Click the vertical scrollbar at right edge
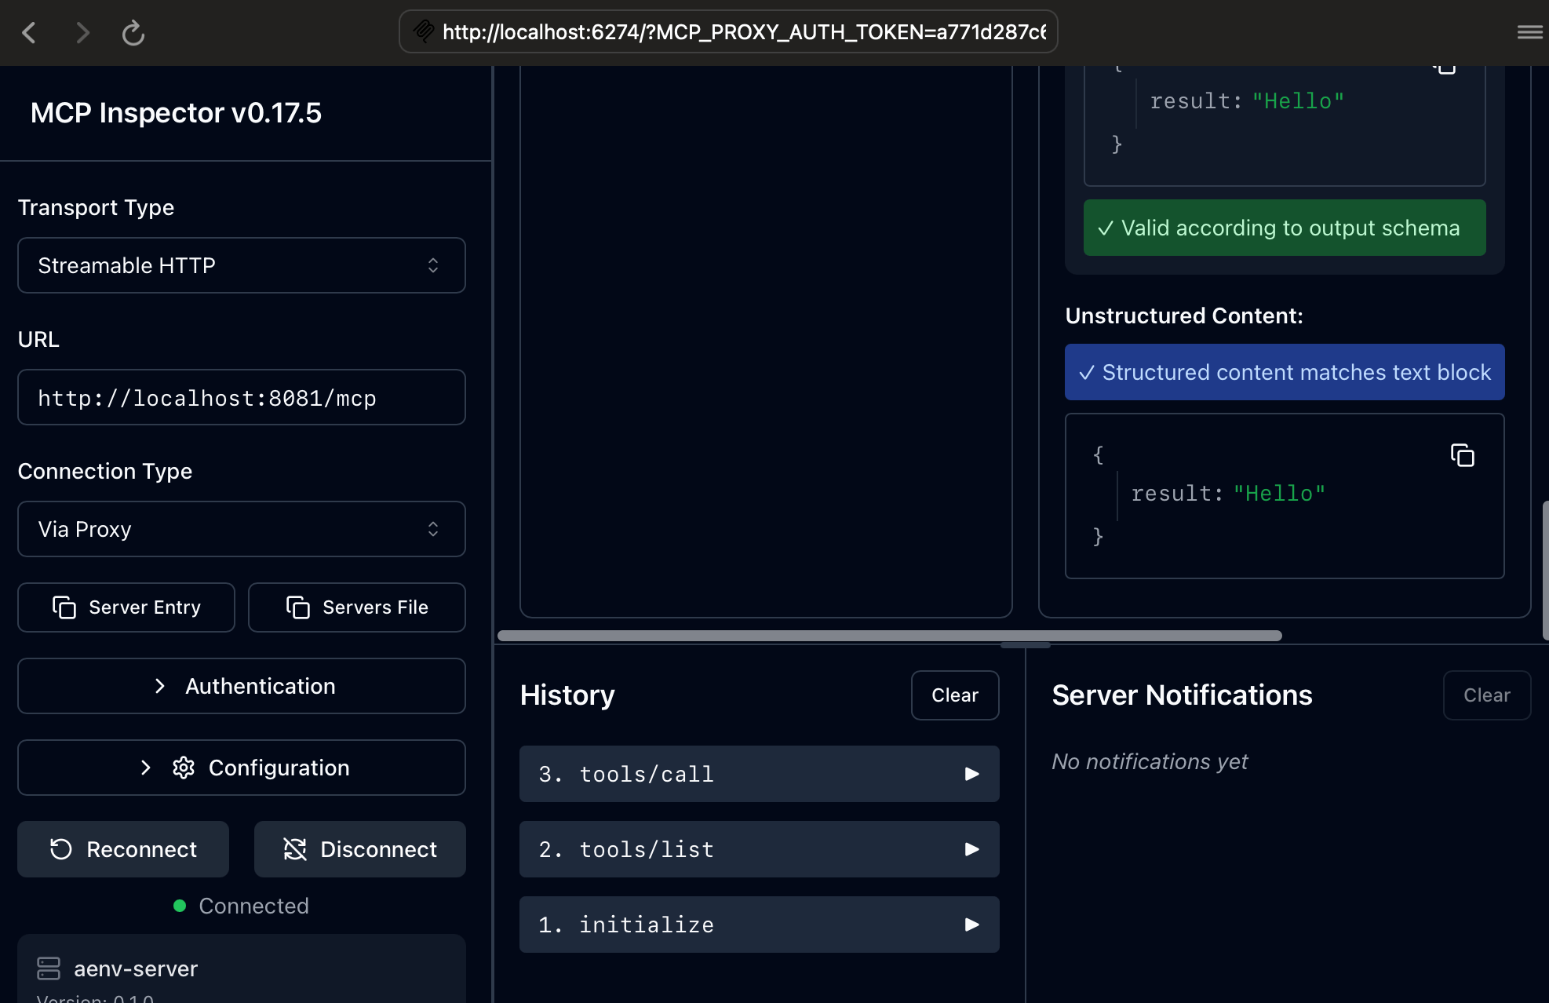This screenshot has height=1003, width=1549. tap(1545, 571)
